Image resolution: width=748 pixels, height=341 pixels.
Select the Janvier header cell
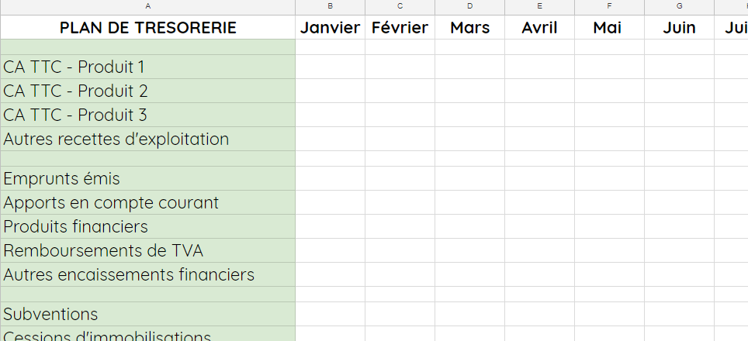coord(330,27)
